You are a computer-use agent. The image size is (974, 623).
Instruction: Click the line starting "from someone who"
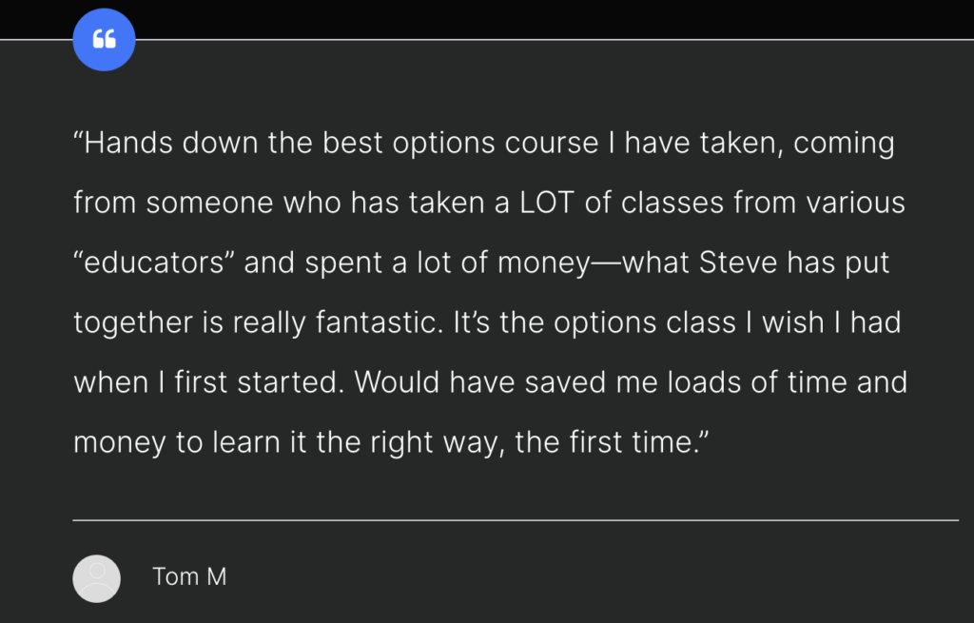pos(490,203)
